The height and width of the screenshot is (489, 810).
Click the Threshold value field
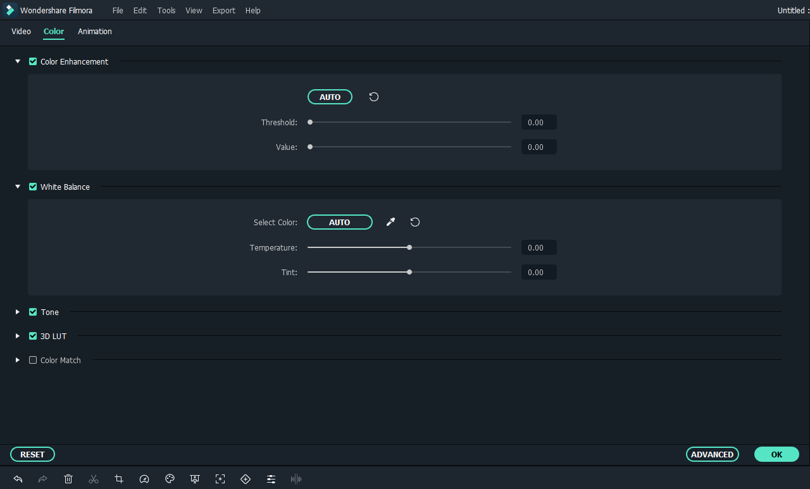click(539, 122)
